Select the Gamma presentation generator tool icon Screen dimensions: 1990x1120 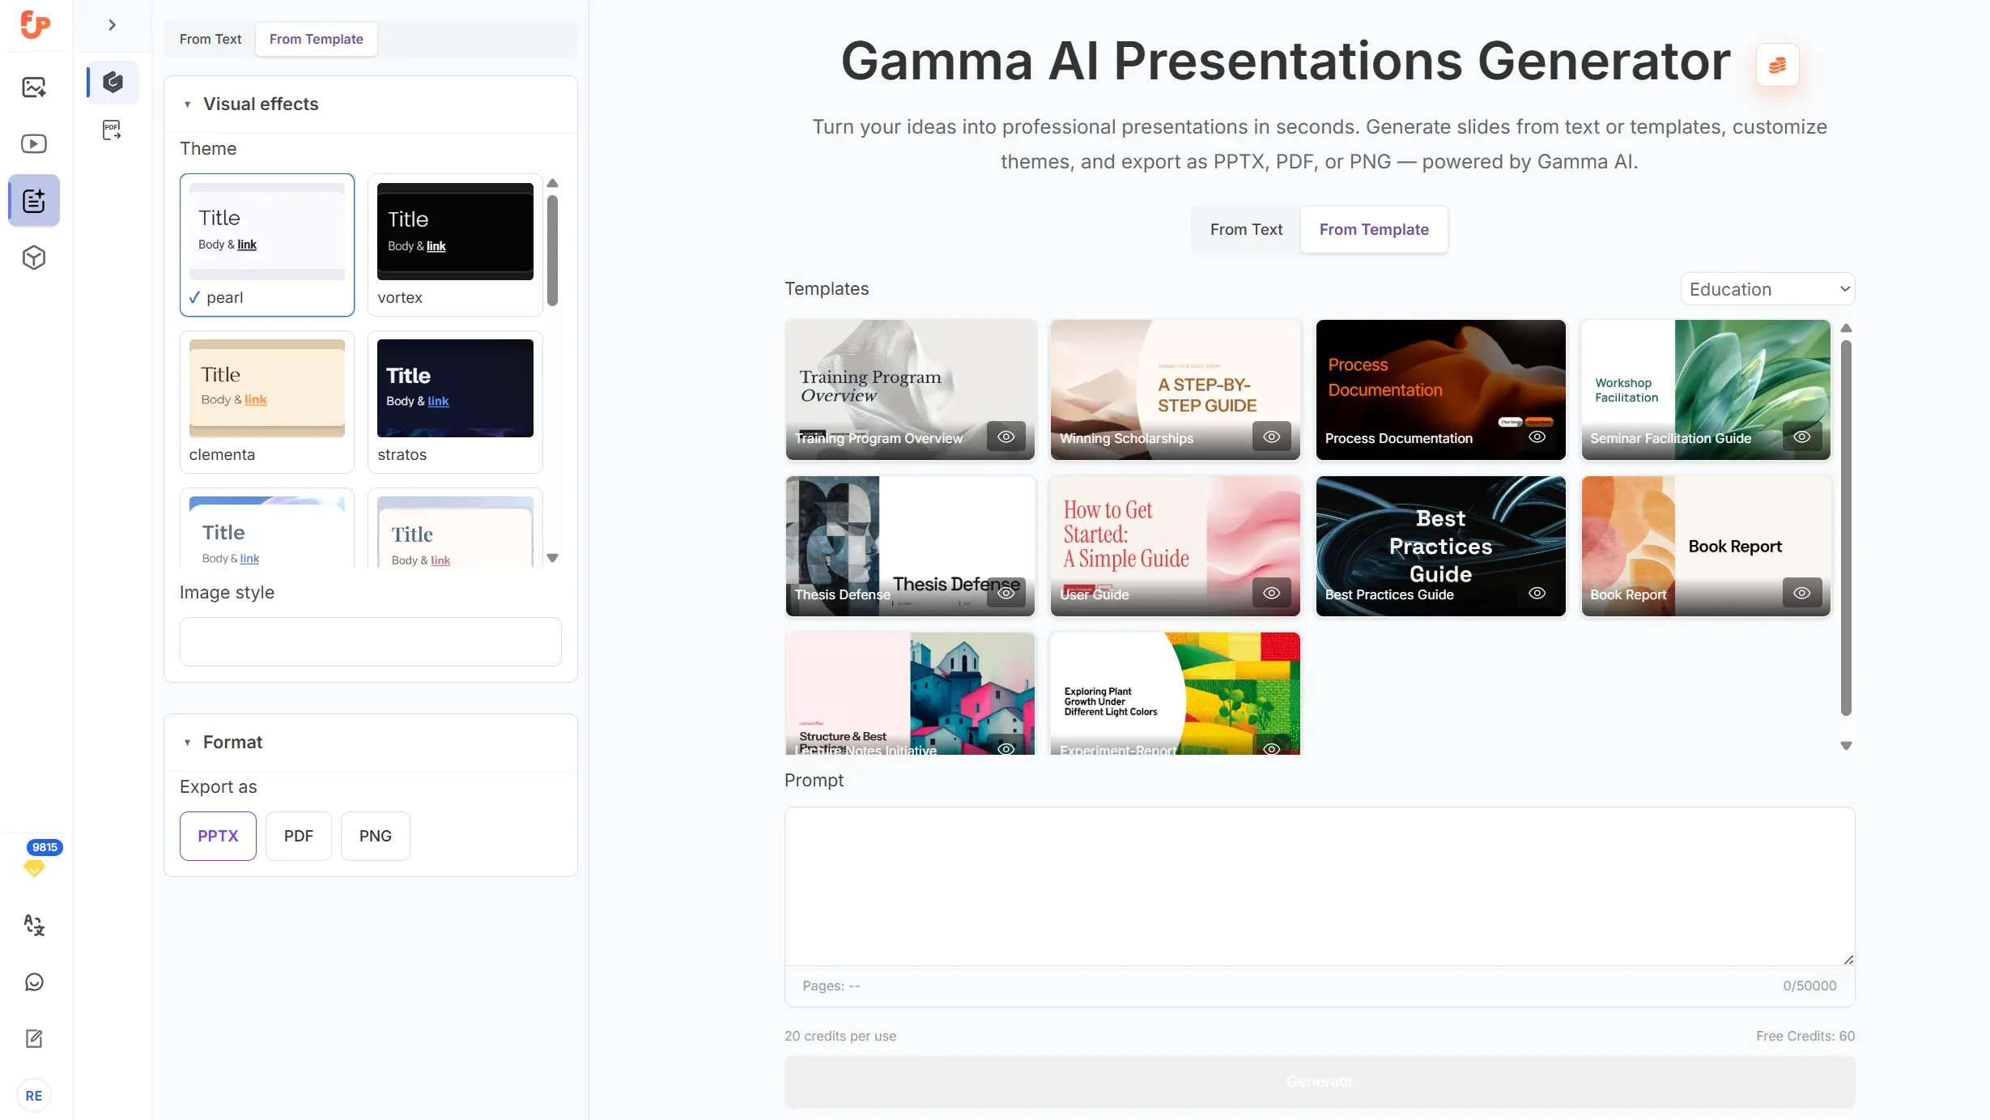click(x=112, y=81)
